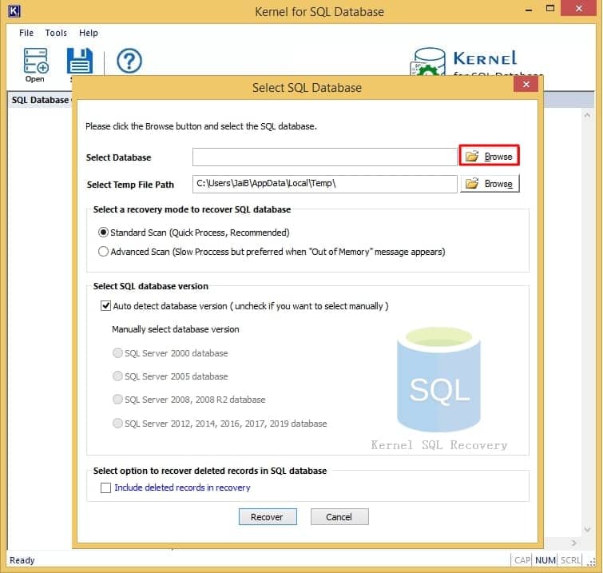Close the Select SQL Database dialog

click(526, 84)
